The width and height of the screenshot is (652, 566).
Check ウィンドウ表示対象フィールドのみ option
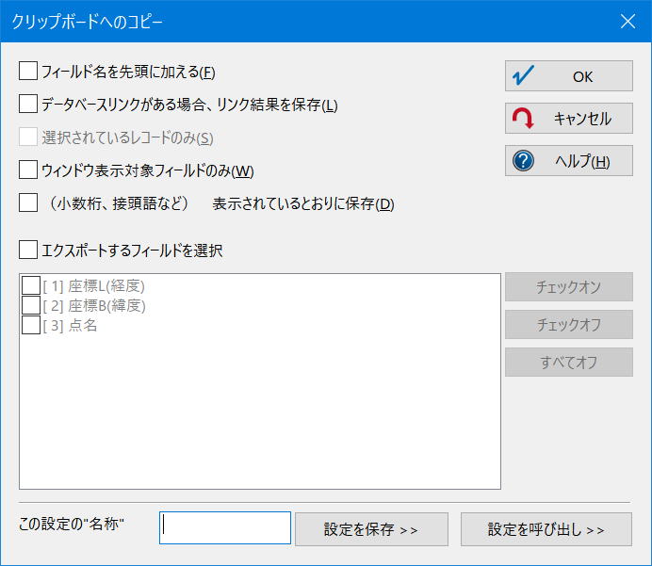click(x=28, y=170)
